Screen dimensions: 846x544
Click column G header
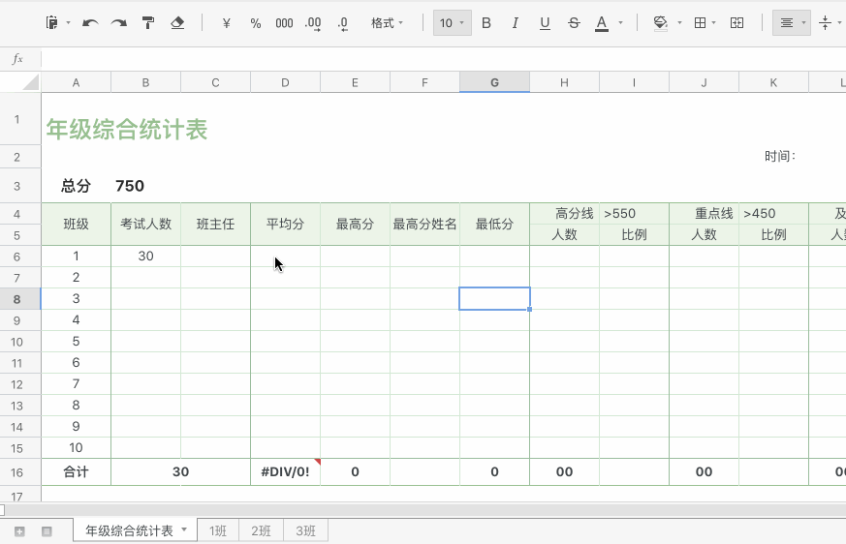(x=494, y=82)
